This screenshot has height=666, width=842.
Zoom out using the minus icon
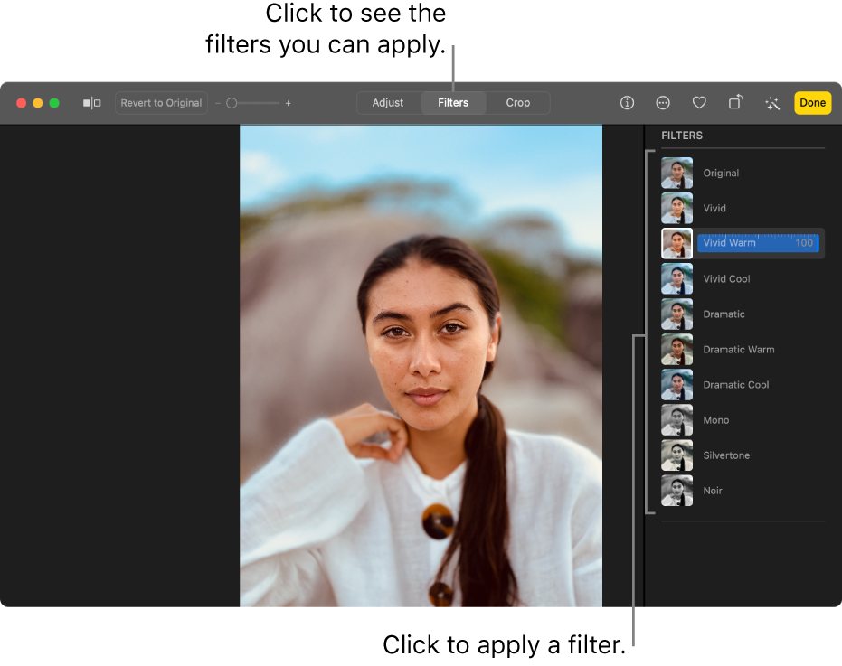click(218, 102)
